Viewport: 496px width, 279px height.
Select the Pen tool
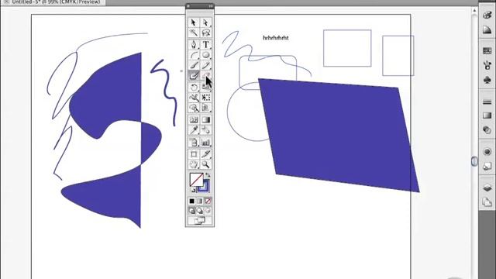click(x=194, y=45)
